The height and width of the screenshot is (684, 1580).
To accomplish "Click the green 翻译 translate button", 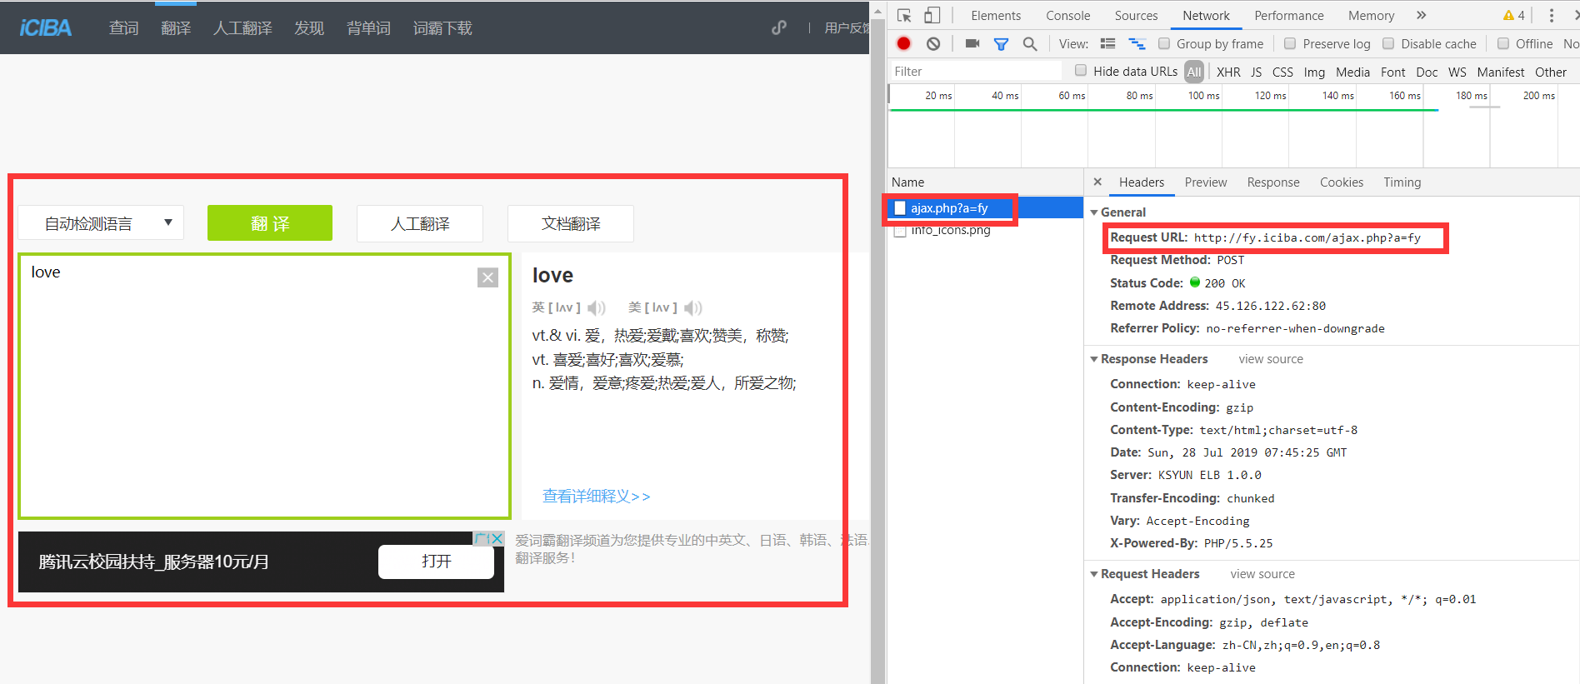I will (x=270, y=223).
